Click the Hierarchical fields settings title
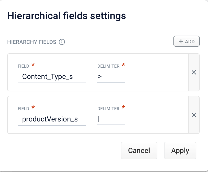This screenshot has width=208, height=172. pyautogui.click(x=66, y=16)
